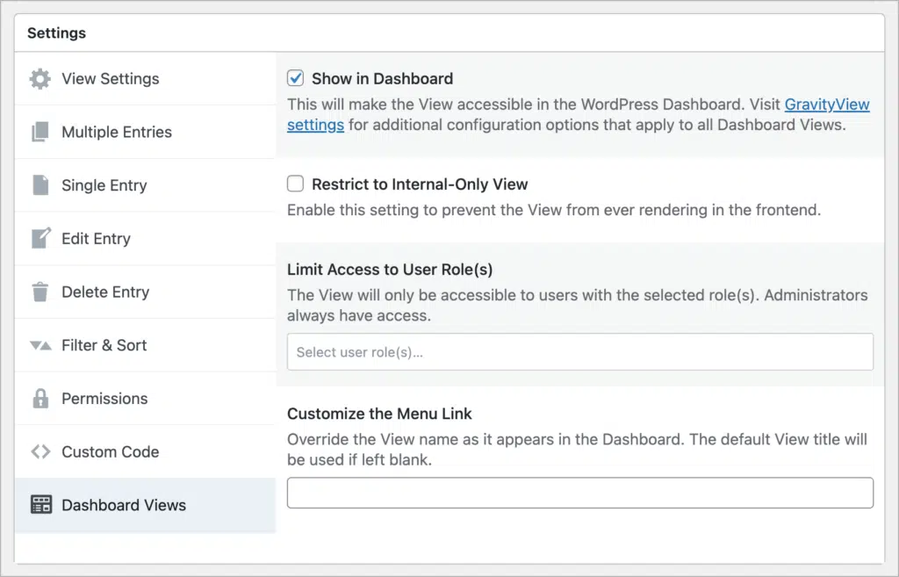899x577 pixels.
Task: Click the trash can icon for Delete Entry
Action: (40, 292)
